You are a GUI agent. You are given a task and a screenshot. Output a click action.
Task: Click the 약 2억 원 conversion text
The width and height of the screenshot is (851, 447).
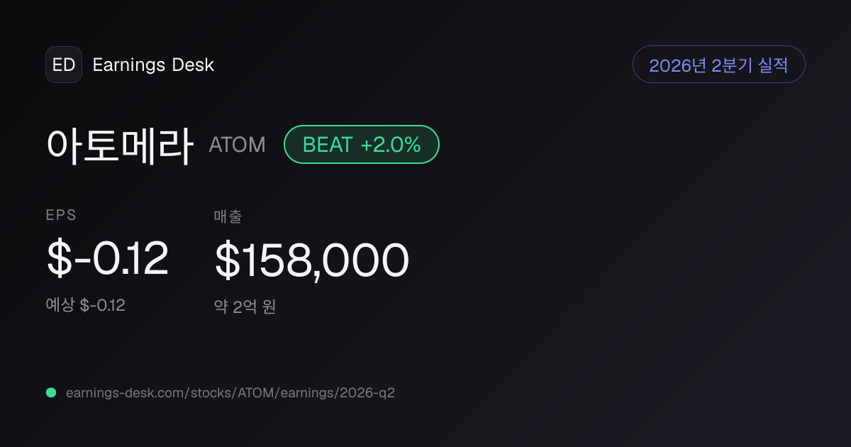pos(245,307)
